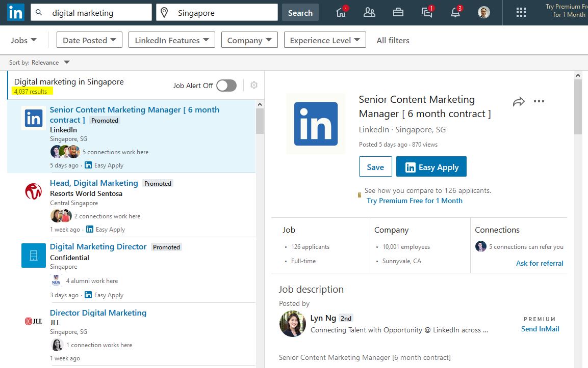Click job list scrollbar up arrow
This screenshot has width=588, height=368.
(x=260, y=104)
